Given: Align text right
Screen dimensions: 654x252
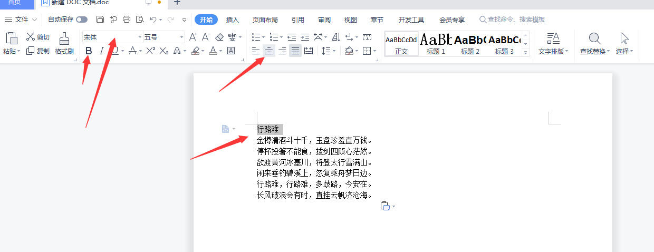Looking at the screenshot, I should 282,51.
